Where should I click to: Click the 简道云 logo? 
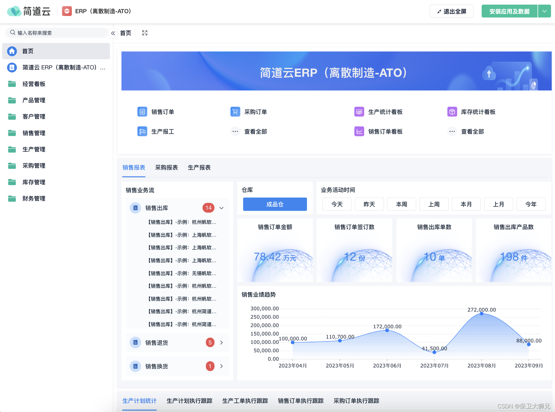tap(29, 11)
